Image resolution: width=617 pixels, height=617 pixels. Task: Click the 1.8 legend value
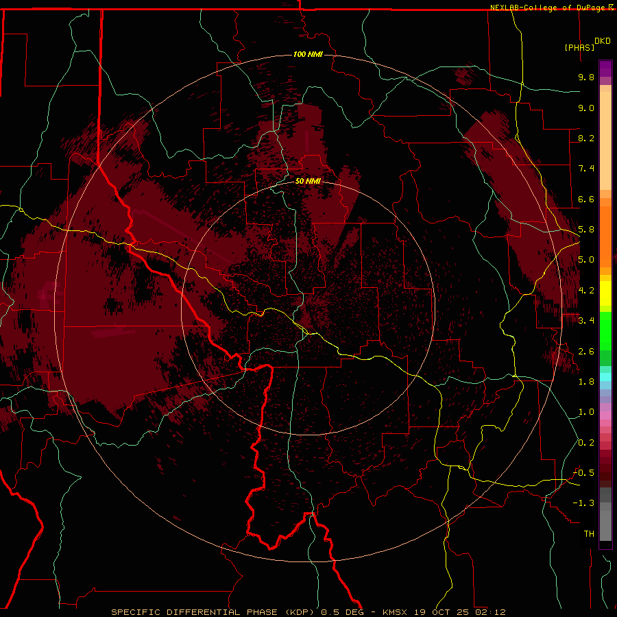tap(586, 382)
